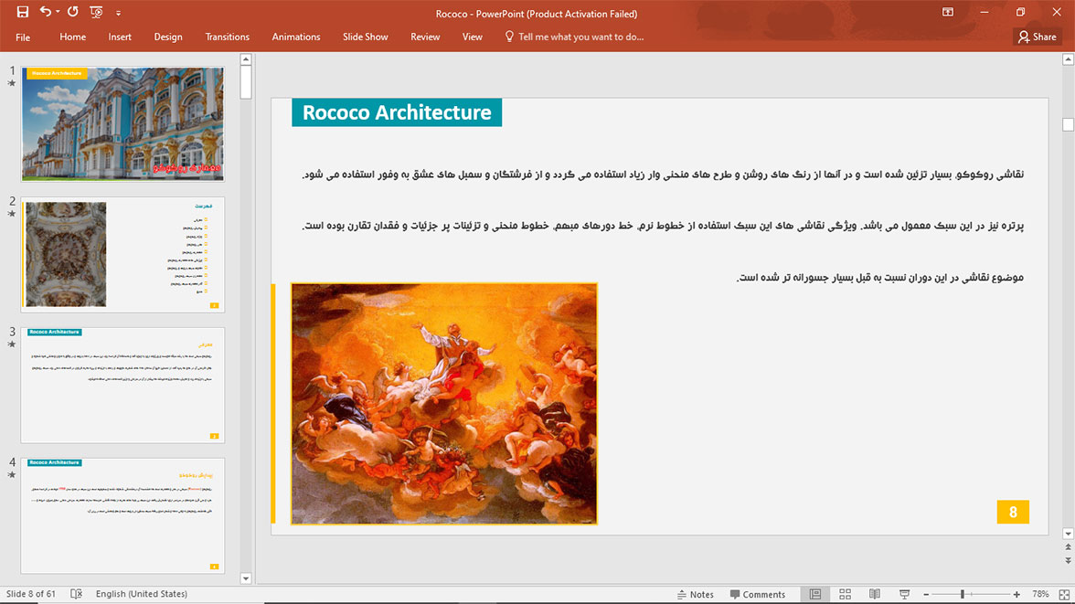Image resolution: width=1075 pixels, height=604 pixels.
Task: Click the zoom in plus button
Action: coord(1016,594)
